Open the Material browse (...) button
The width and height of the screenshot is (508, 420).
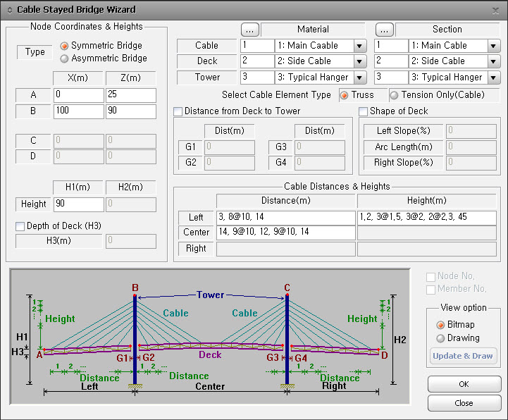coord(250,30)
